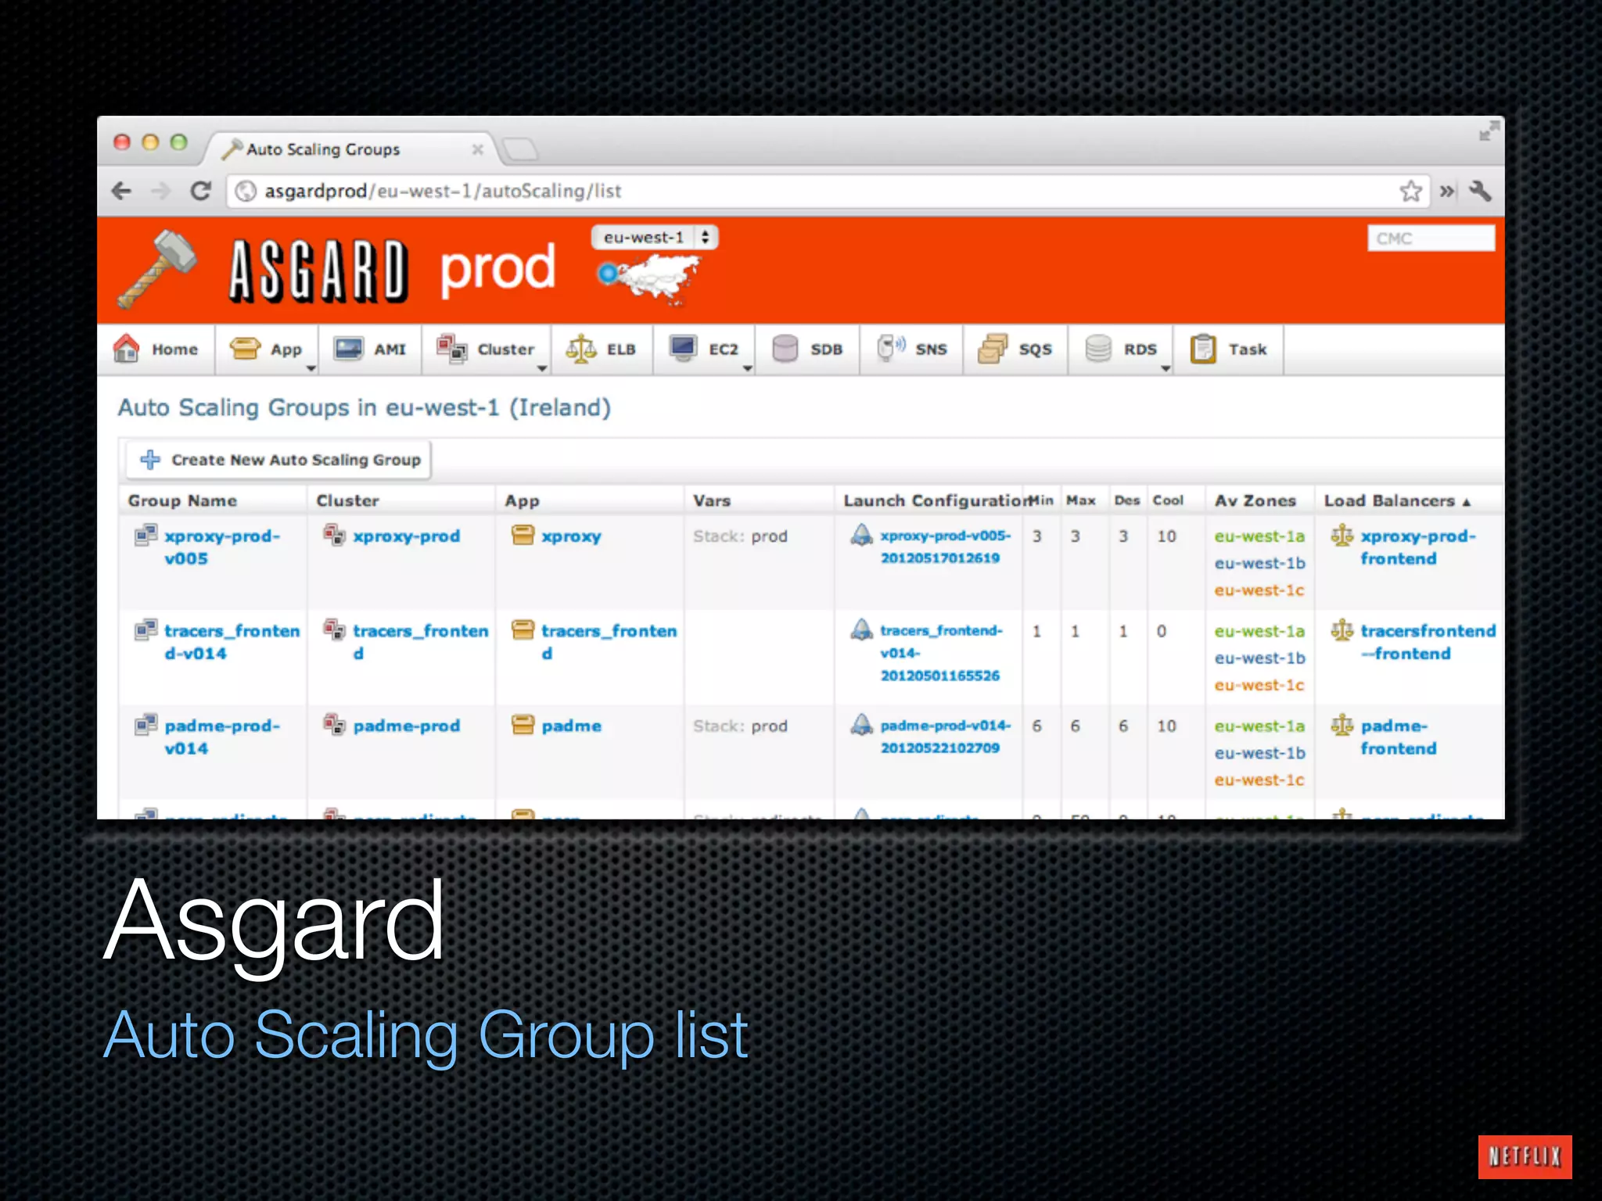1602x1201 pixels.
Task: Open padme-frontend load balancer link
Action: coord(1399,737)
